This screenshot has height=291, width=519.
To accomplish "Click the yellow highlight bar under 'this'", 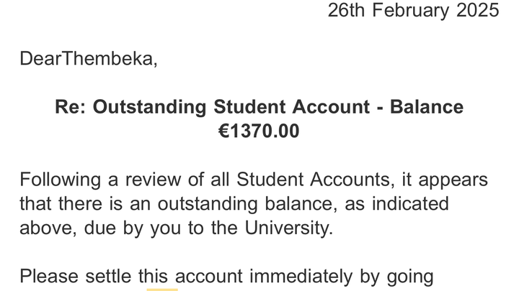I will (x=162, y=290).
